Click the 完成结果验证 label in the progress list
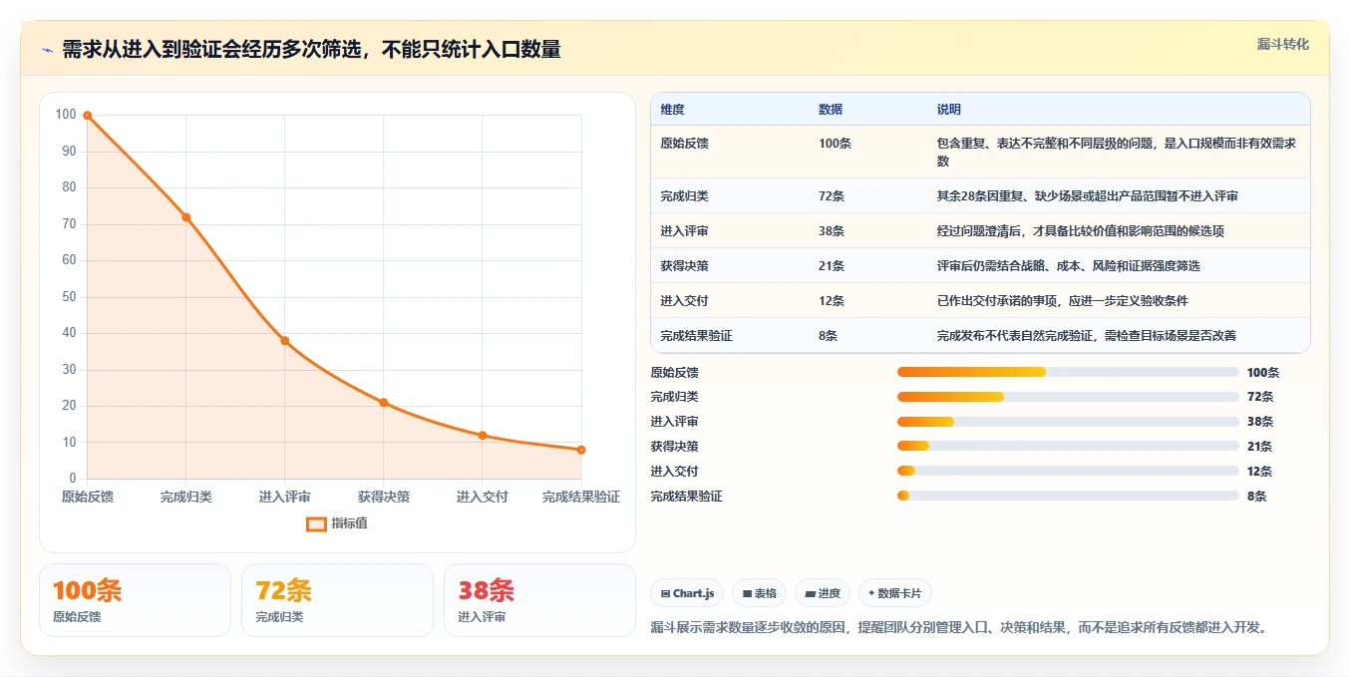Image resolution: width=1350 pixels, height=677 pixels. pyautogui.click(x=686, y=496)
